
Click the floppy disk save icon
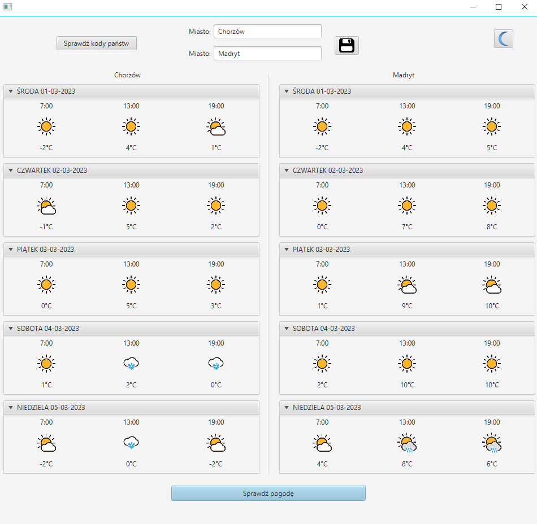(x=347, y=46)
